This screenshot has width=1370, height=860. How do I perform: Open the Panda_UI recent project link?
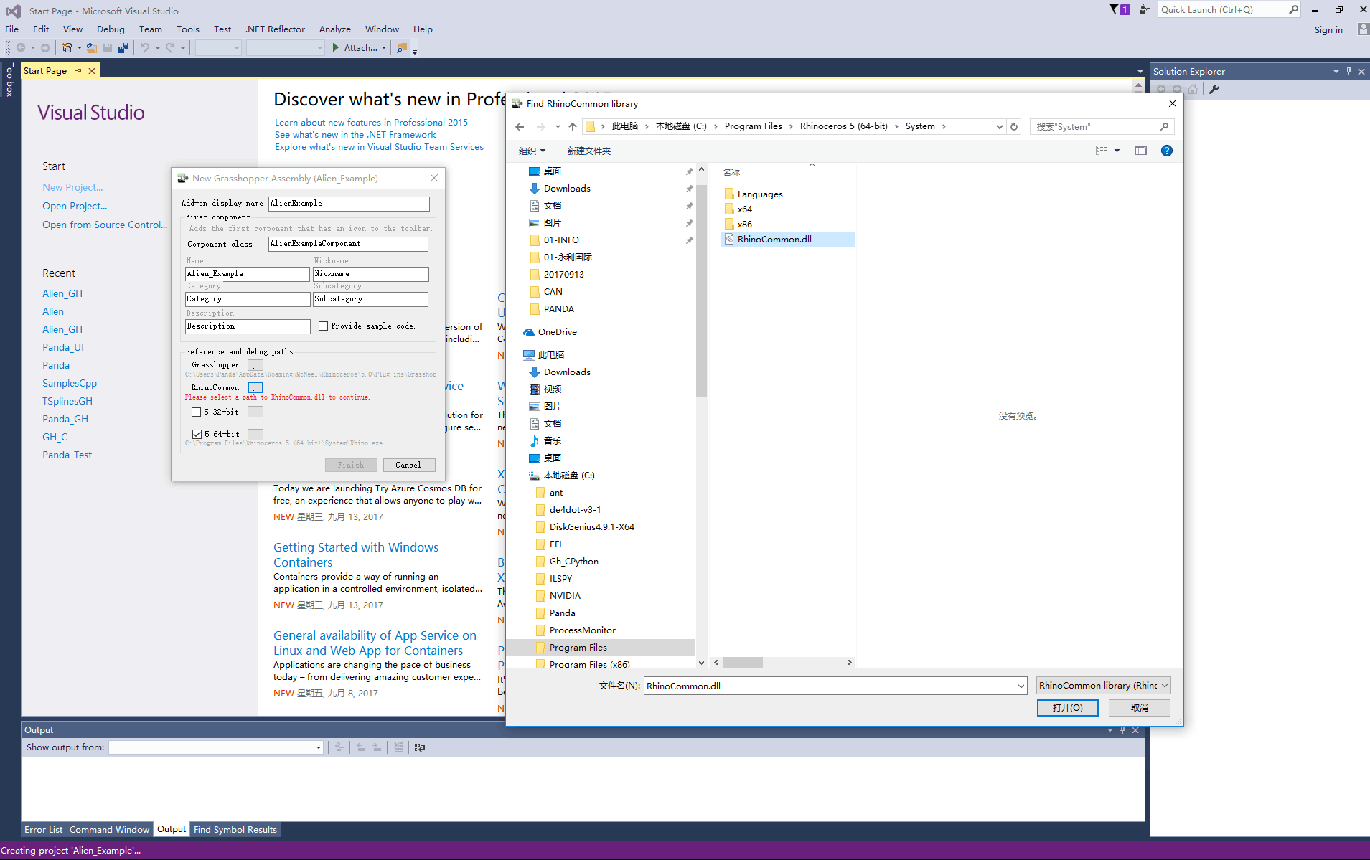[x=63, y=347]
